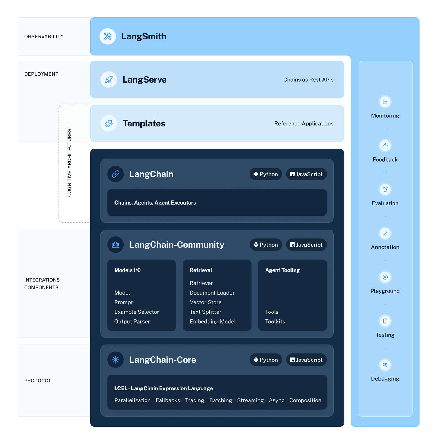Click the LangServe rocket icon
Image resolution: width=438 pixels, height=444 pixels.
108,79
